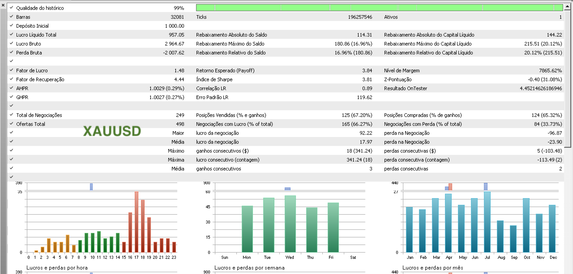The width and height of the screenshot is (573, 274).
Task: Toggle the checkmark beside Lucro Líquido Total
Action: pos(12,34)
